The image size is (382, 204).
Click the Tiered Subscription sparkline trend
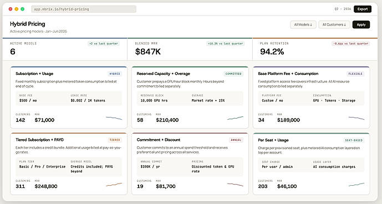[114, 185]
